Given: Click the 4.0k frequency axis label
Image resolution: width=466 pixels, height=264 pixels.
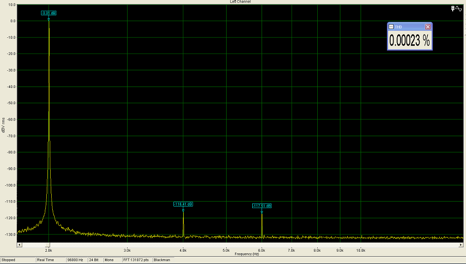Looking at the screenshot, I should coord(183,250).
